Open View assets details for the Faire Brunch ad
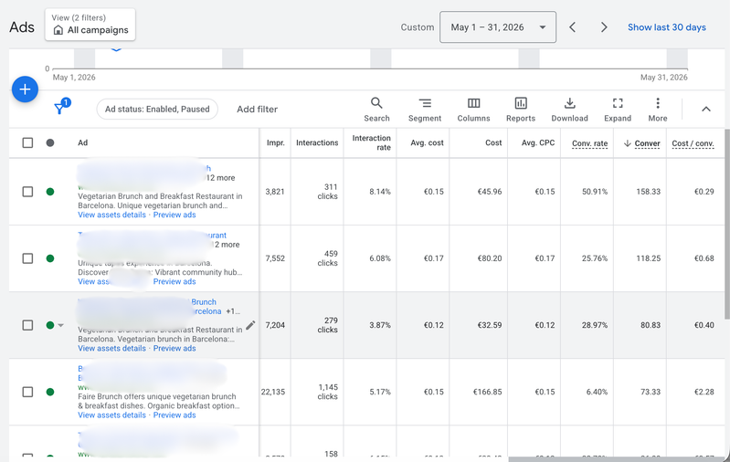 tap(111, 415)
